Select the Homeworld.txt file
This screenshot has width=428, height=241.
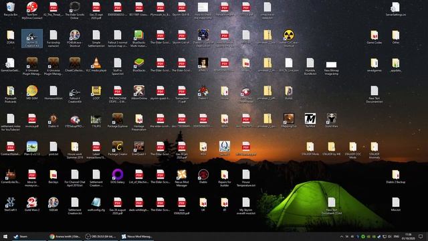[x=53, y=93]
